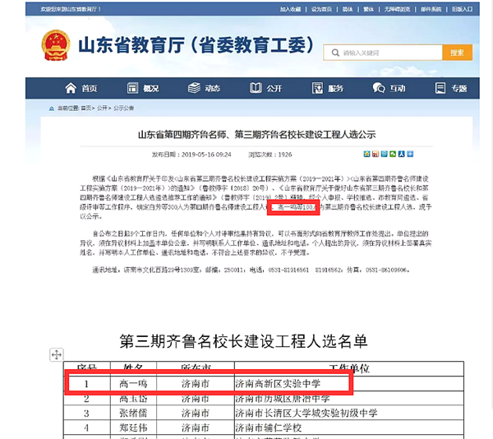Click the open book icon beside 公开
Viewport: 493px width, 439px height.
point(256,88)
